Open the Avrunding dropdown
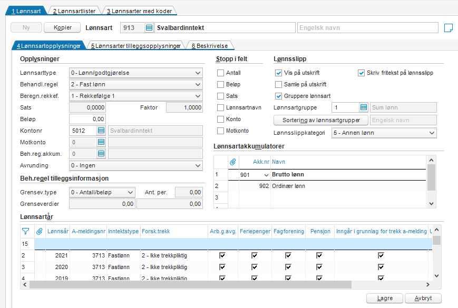This screenshot has width=458, height=308. click(136, 165)
